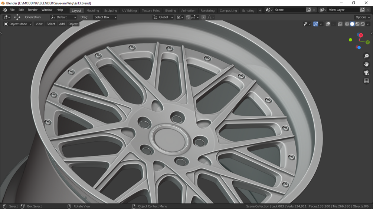
Task: Click the red X axis on gizmo
Action: pos(361,35)
